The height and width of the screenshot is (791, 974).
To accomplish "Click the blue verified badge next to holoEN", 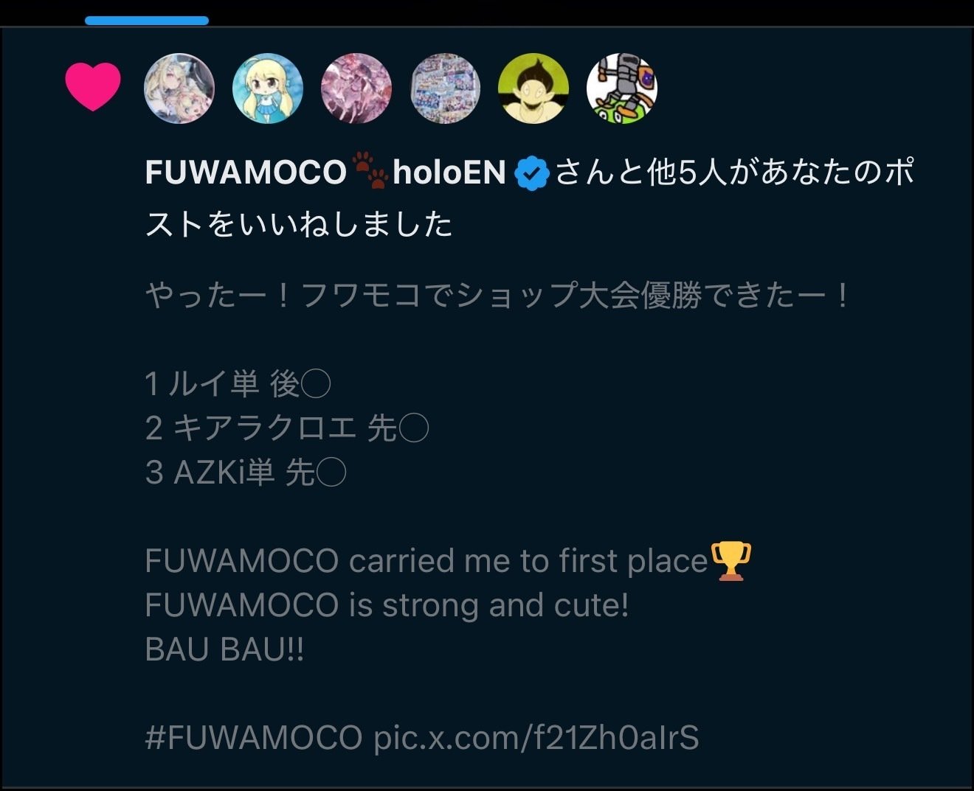I will click(x=532, y=174).
